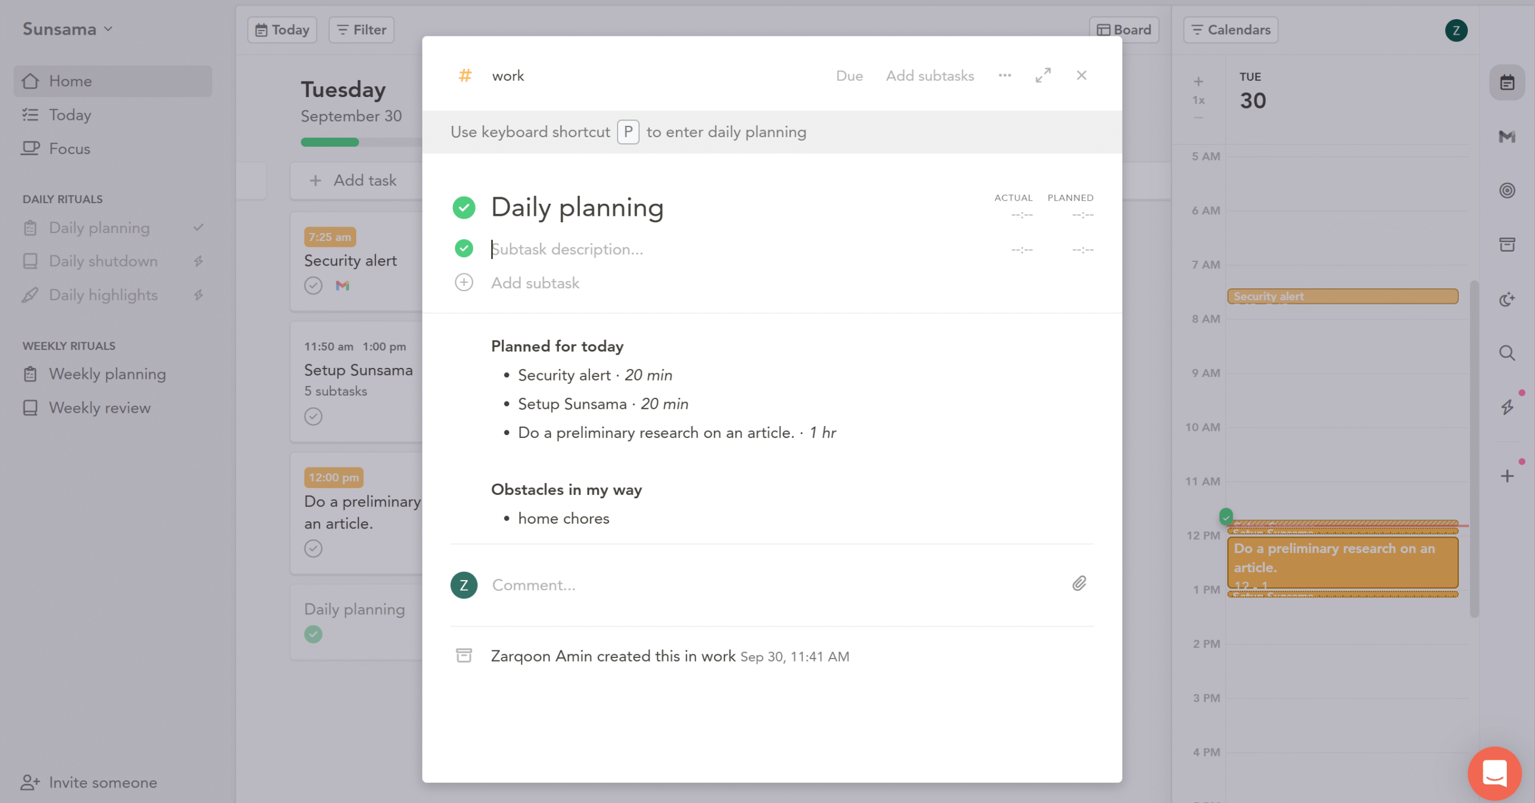Open the Calendars filter dropdown
The image size is (1535, 803).
[1231, 29]
